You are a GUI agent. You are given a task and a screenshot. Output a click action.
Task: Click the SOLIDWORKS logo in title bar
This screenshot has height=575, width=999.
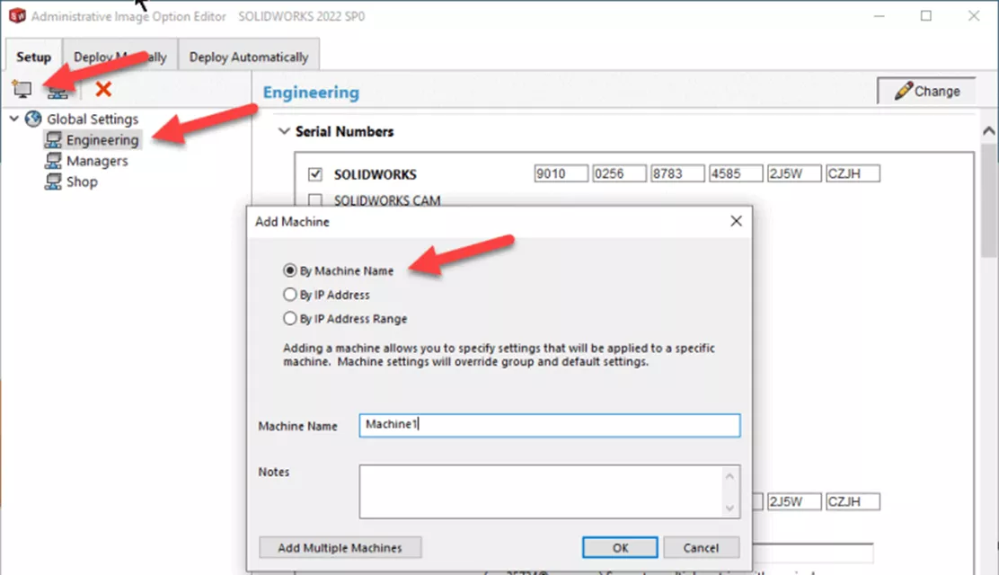[17, 16]
